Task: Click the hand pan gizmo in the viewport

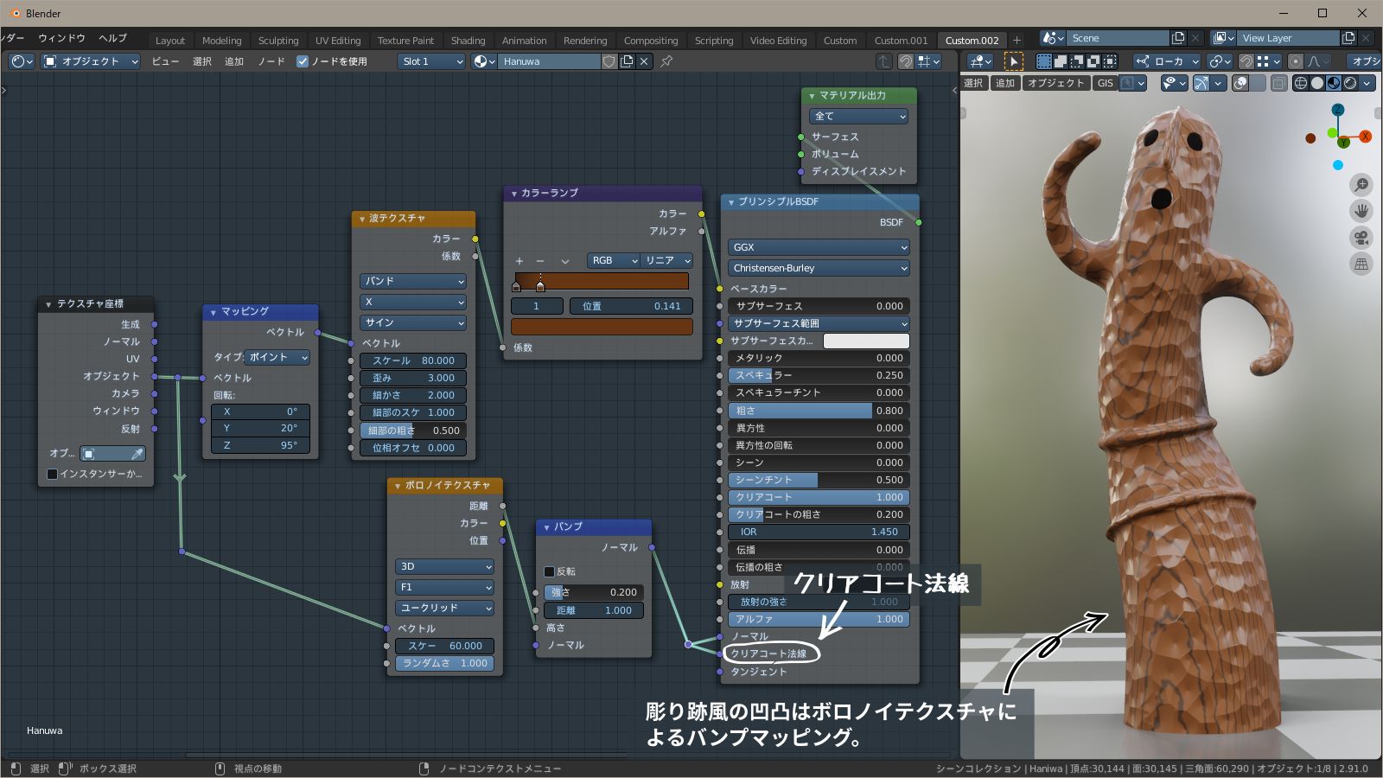Action: (1361, 211)
